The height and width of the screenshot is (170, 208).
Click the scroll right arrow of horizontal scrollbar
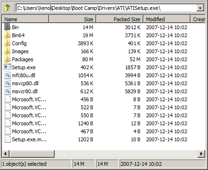pyautogui.click(x=201, y=154)
